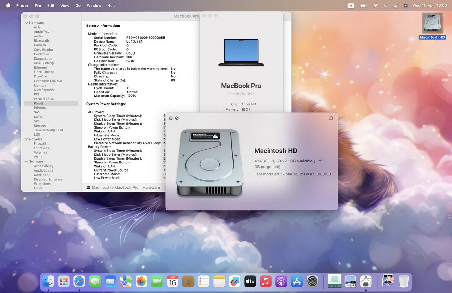Viewport: 452px width, 293px height.
Task: Select Storage in hardware list
Action: pos(40,126)
